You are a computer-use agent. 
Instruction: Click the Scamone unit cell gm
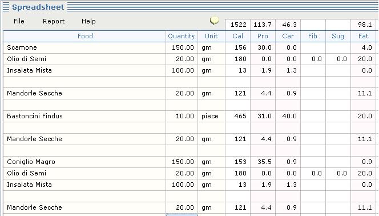pyautogui.click(x=211, y=47)
